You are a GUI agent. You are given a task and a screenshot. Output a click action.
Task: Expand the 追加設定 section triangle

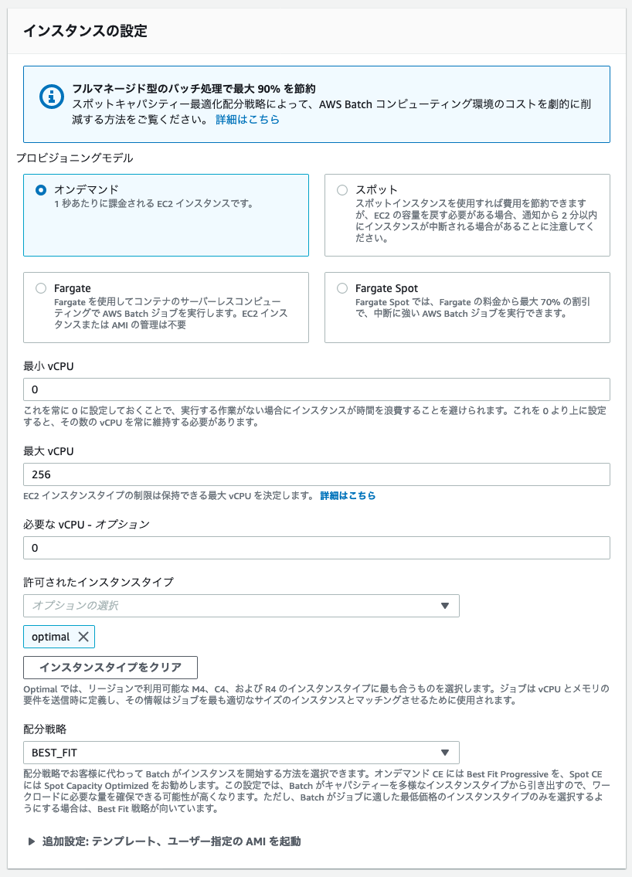[32, 841]
